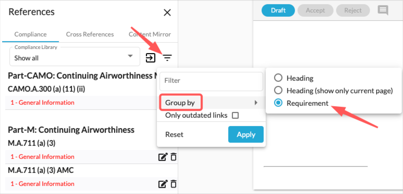The image size is (403, 194).
Task: Click the import arrow icon beside Compliance Library
Action: [x=151, y=58]
